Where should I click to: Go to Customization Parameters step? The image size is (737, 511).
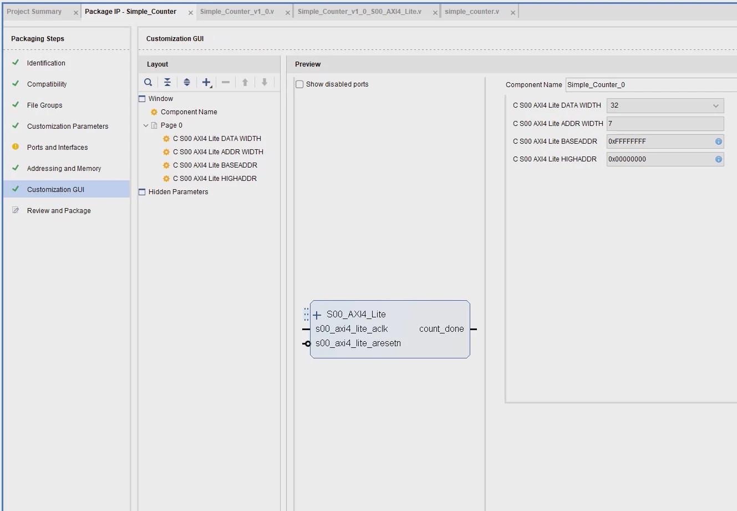(x=67, y=126)
